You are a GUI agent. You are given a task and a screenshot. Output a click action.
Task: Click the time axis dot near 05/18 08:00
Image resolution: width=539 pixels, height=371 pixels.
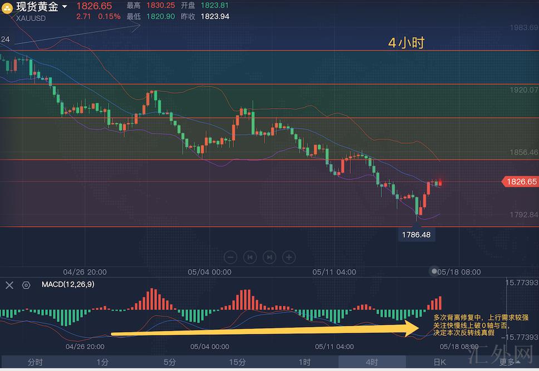tap(434, 271)
